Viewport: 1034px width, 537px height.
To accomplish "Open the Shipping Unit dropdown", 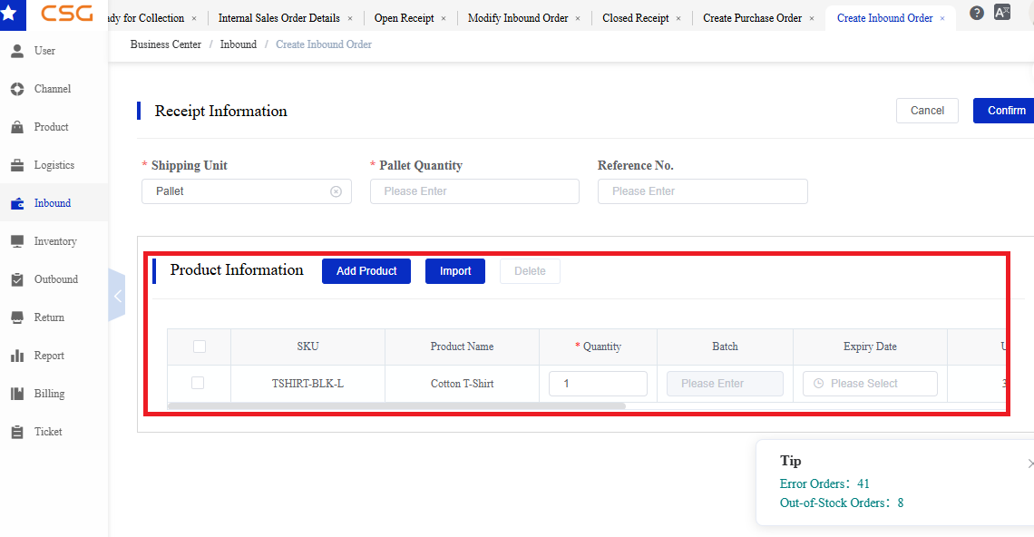I will click(x=246, y=191).
